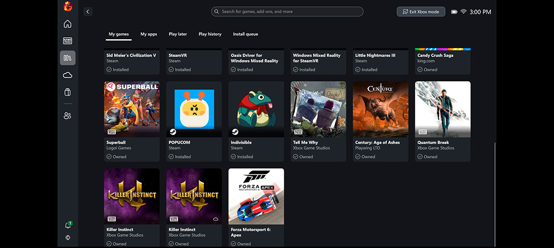This screenshot has height=248, width=554.
Task: Open Century: Age of Ashes cover art
Action: [381, 109]
